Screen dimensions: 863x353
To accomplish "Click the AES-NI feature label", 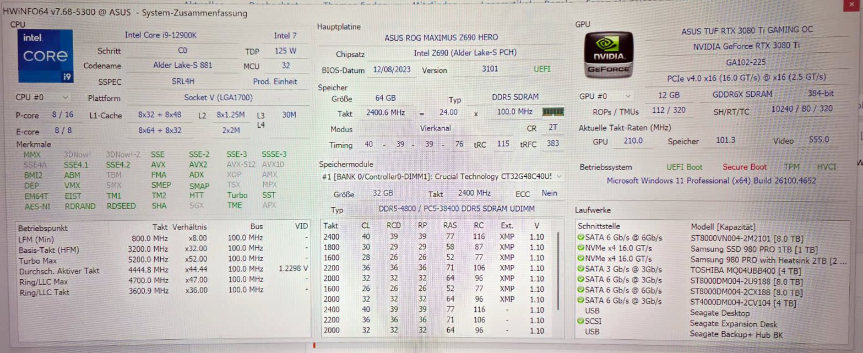I will coord(37,206).
